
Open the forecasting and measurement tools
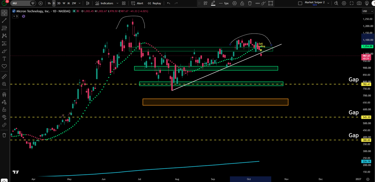(x=4, y=43)
